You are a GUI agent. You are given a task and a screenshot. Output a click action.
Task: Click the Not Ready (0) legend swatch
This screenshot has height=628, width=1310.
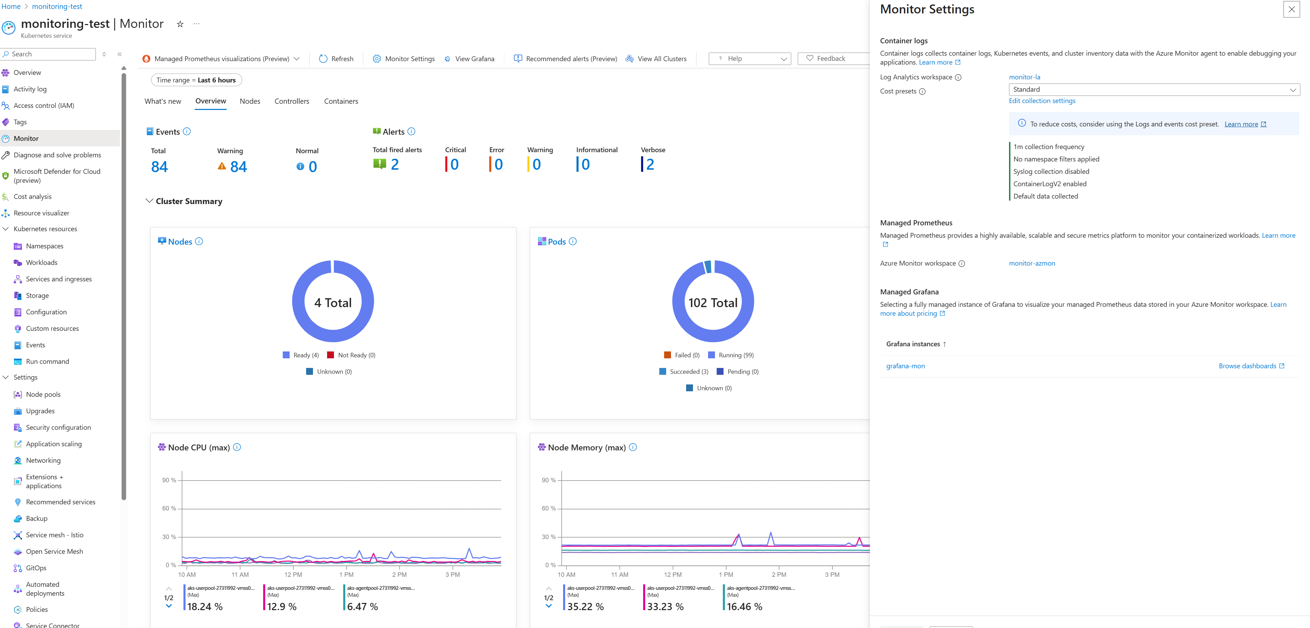coord(331,355)
